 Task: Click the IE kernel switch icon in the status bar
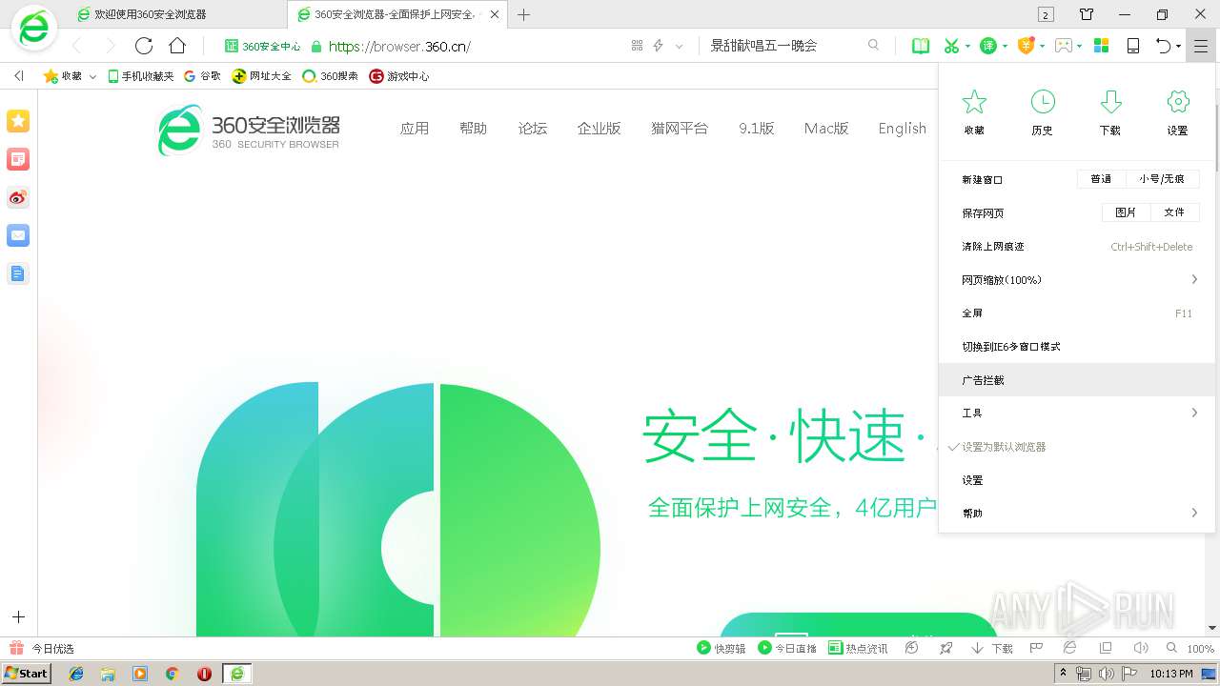click(x=1070, y=648)
